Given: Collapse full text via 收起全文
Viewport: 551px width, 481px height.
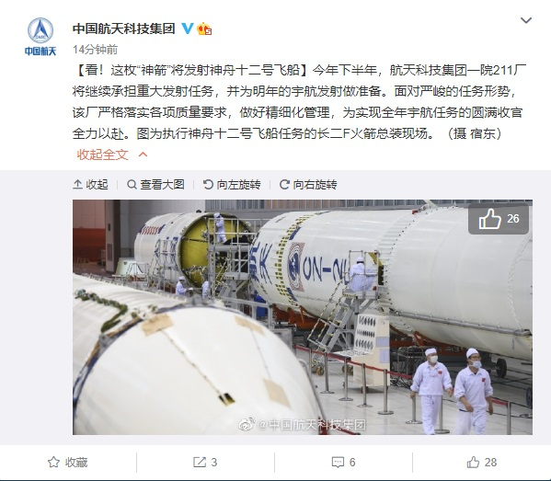Looking at the screenshot, I should click(x=112, y=155).
